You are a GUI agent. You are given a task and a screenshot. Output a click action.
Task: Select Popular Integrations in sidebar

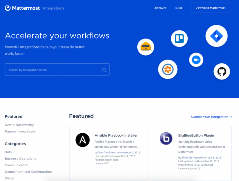[20, 131]
